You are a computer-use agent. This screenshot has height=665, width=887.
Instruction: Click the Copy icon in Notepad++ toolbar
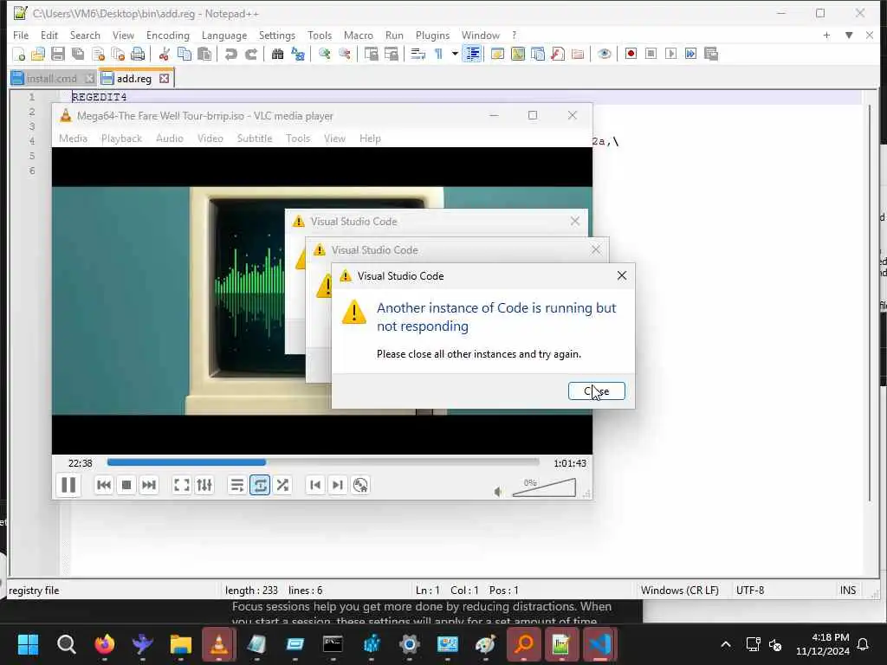tap(185, 55)
